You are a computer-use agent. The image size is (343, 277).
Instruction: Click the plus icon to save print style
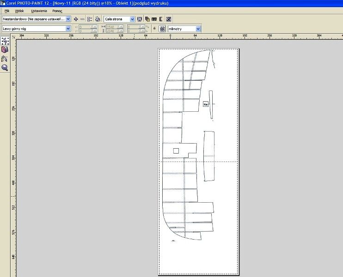76,19
